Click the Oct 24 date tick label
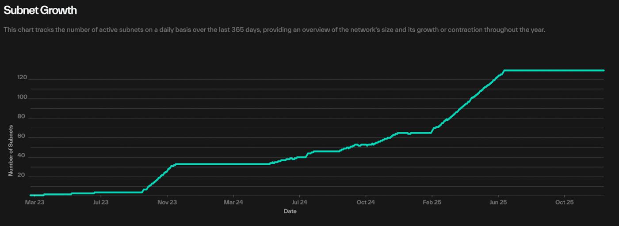 click(x=366, y=202)
